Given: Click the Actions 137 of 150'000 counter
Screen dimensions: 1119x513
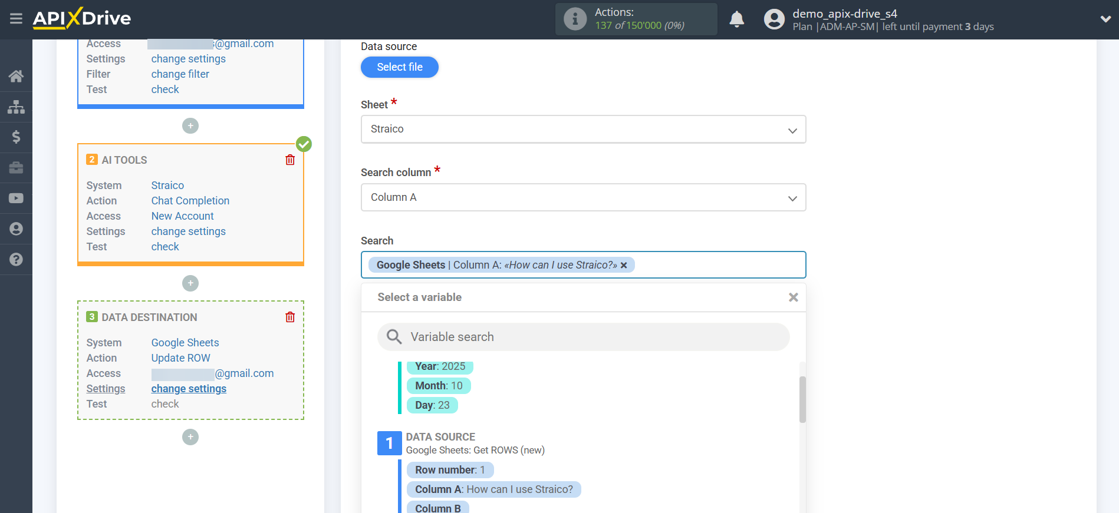Looking at the screenshot, I should click(640, 25).
